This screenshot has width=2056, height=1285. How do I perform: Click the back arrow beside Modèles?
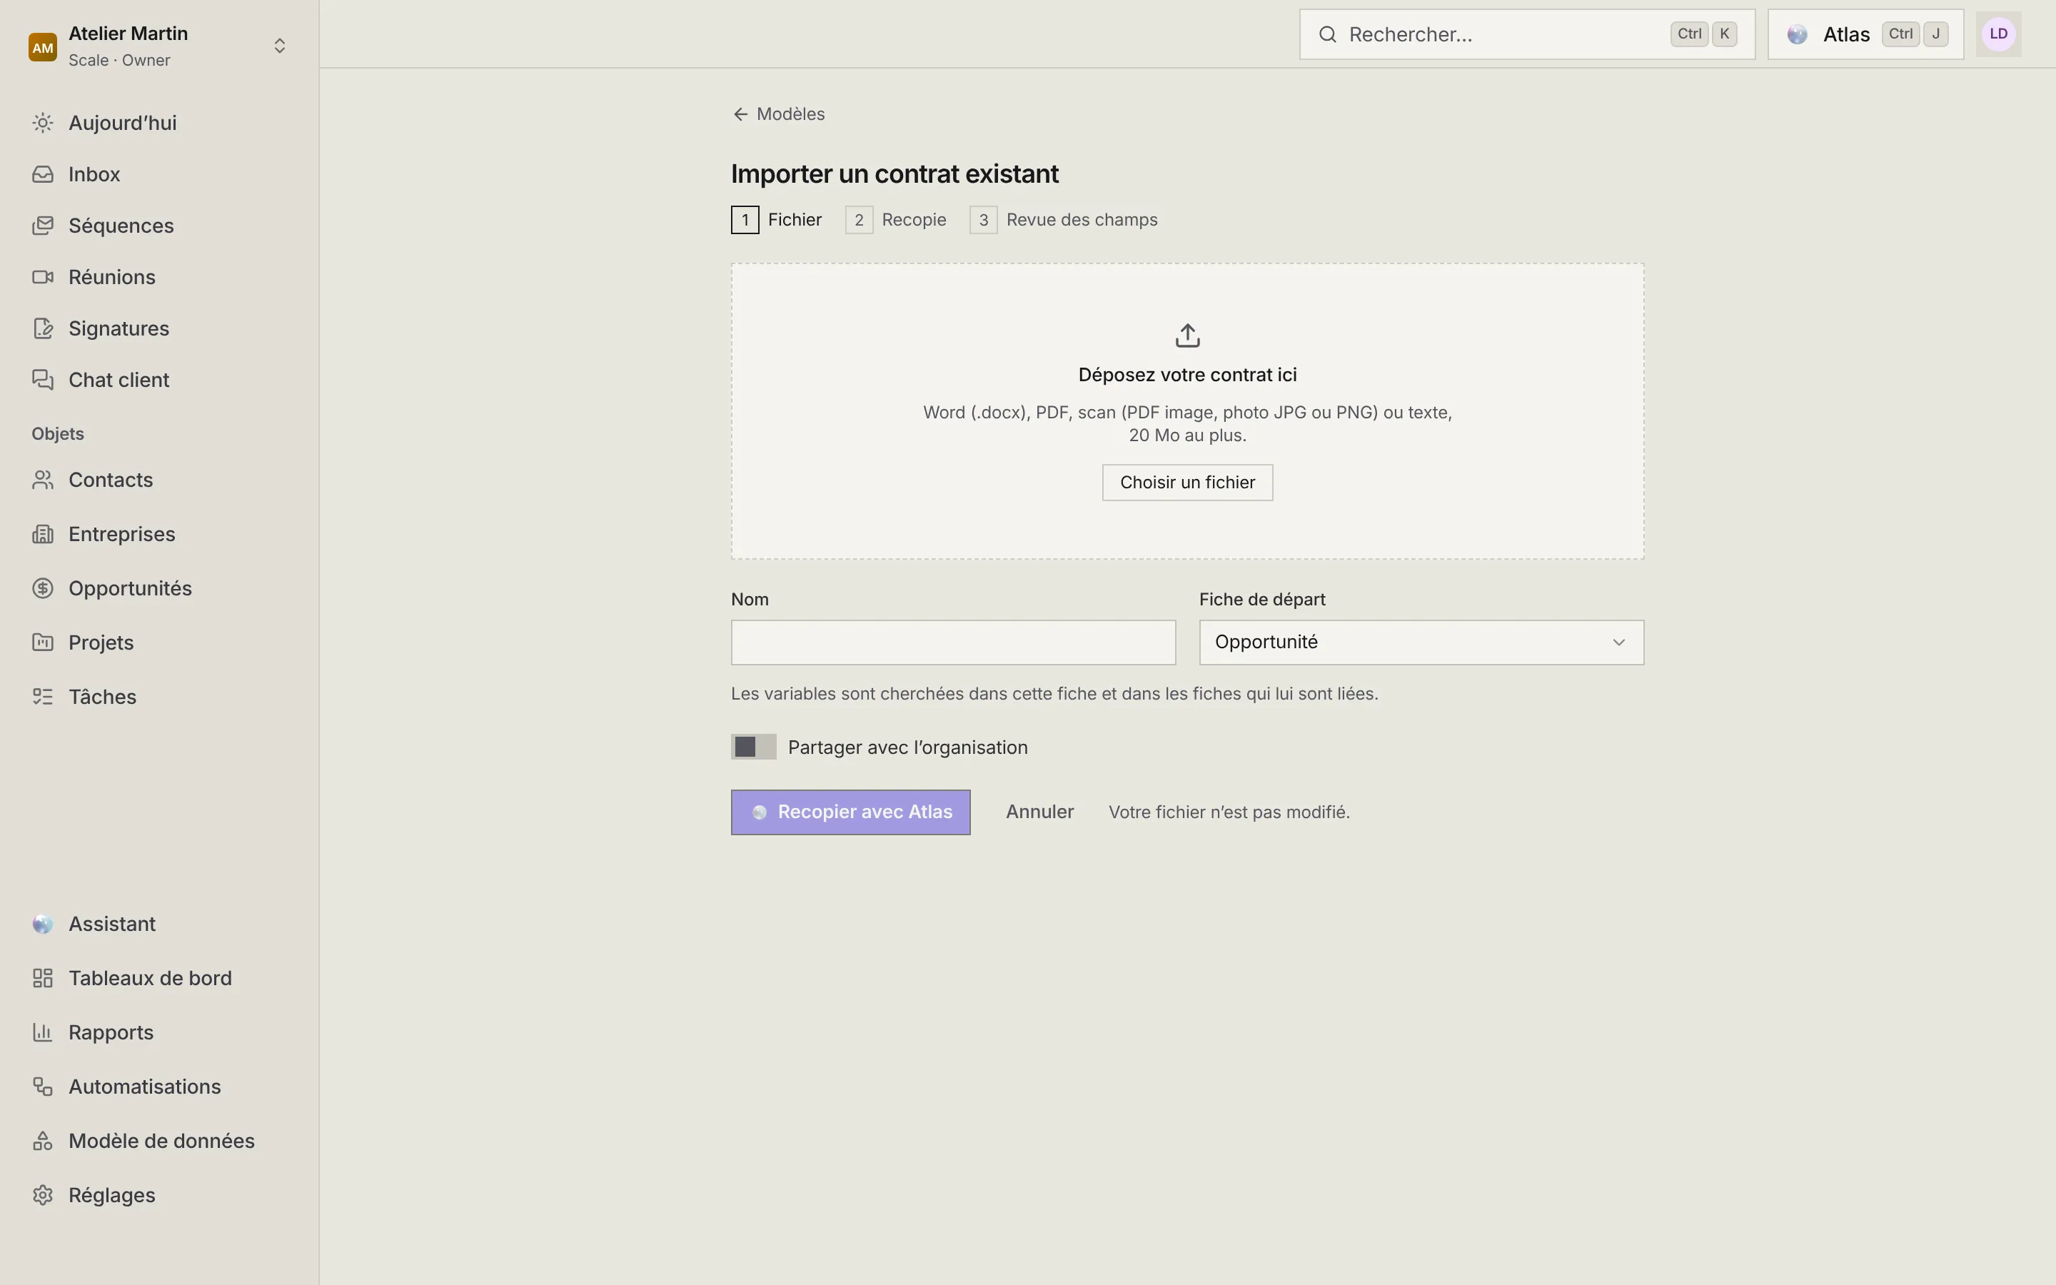(x=741, y=115)
